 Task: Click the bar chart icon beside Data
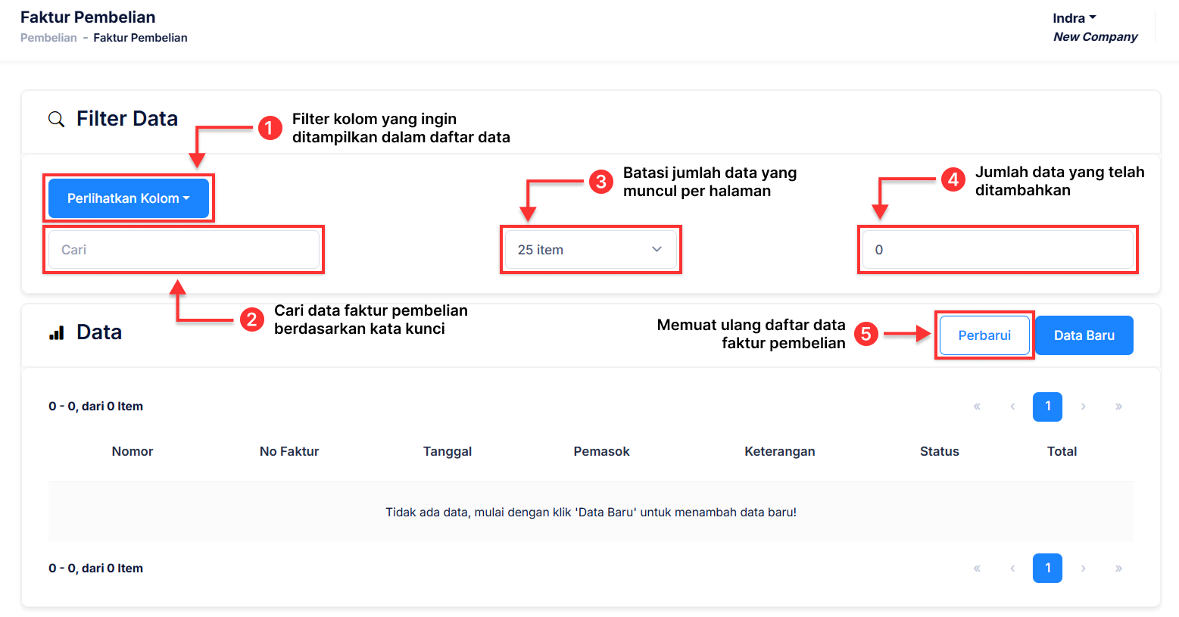[x=57, y=333]
